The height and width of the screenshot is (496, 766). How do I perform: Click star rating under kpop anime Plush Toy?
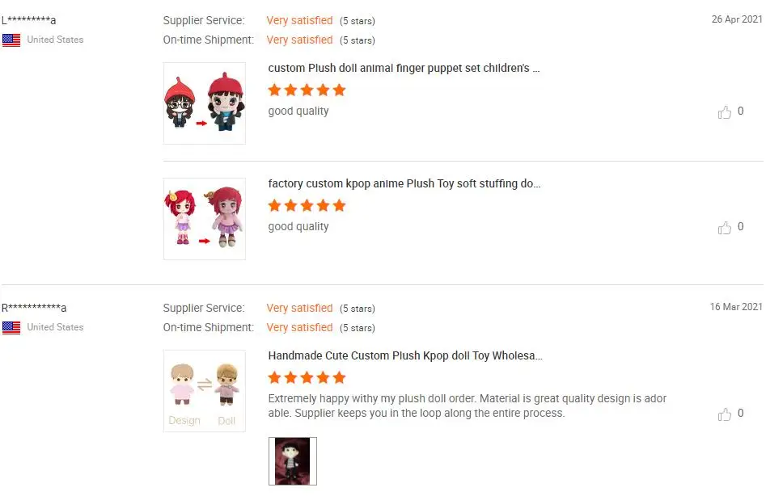tap(307, 206)
